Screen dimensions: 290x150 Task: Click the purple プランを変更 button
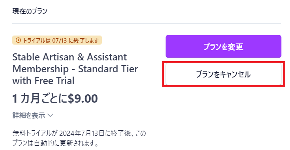coord(223,47)
